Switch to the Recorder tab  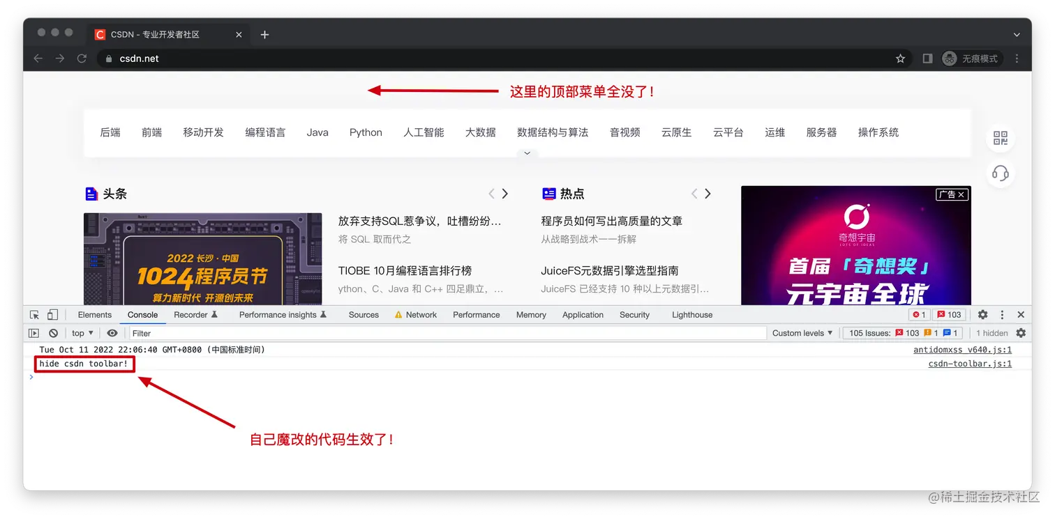click(195, 315)
